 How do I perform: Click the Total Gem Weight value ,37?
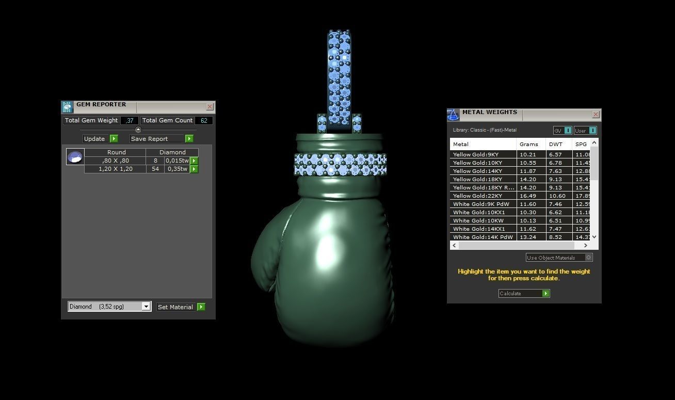[130, 120]
